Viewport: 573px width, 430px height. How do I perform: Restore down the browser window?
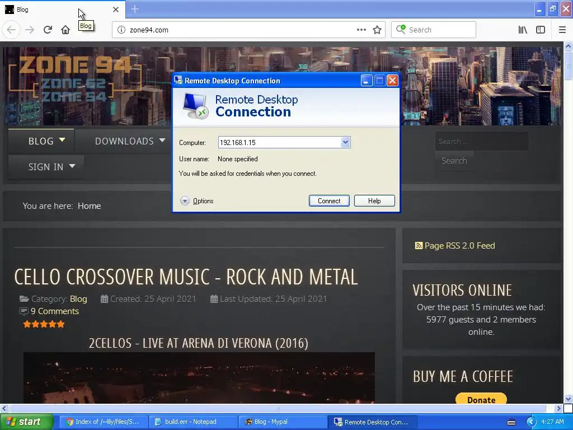(x=553, y=8)
